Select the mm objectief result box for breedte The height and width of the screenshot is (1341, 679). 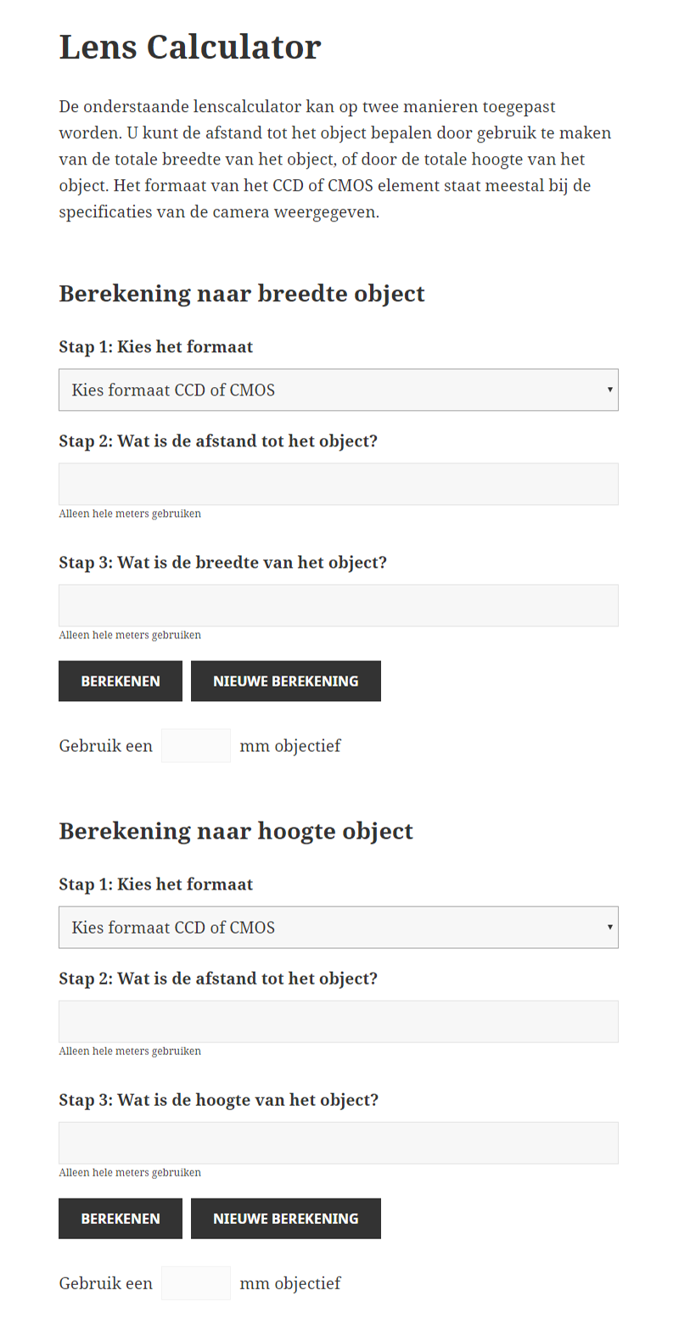(196, 746)
